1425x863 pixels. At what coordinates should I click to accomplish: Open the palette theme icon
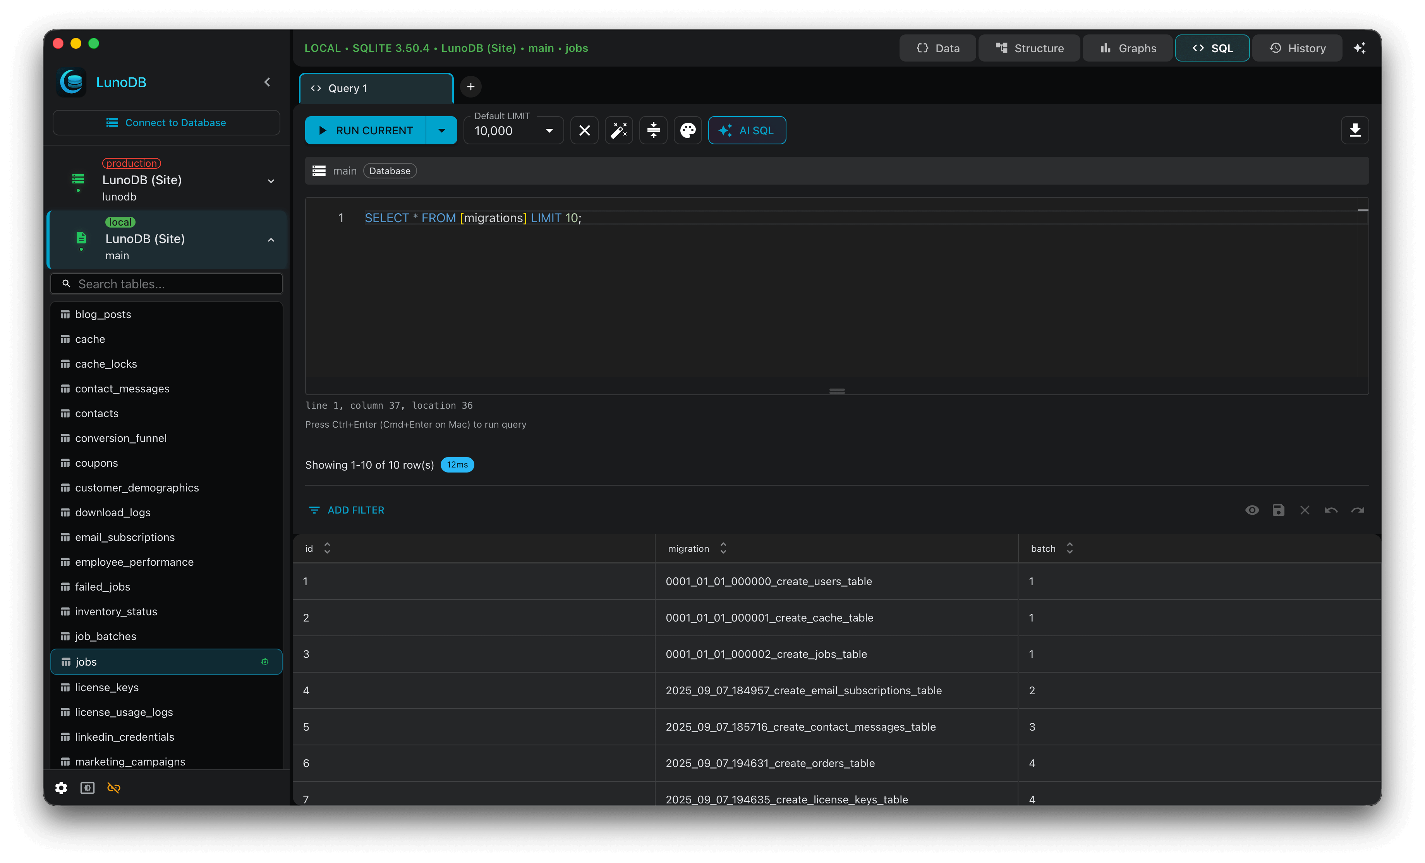tap(688, 131)
